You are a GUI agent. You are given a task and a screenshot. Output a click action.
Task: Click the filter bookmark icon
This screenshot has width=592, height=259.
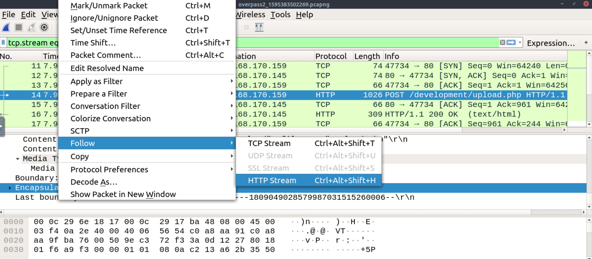(3, 43)
